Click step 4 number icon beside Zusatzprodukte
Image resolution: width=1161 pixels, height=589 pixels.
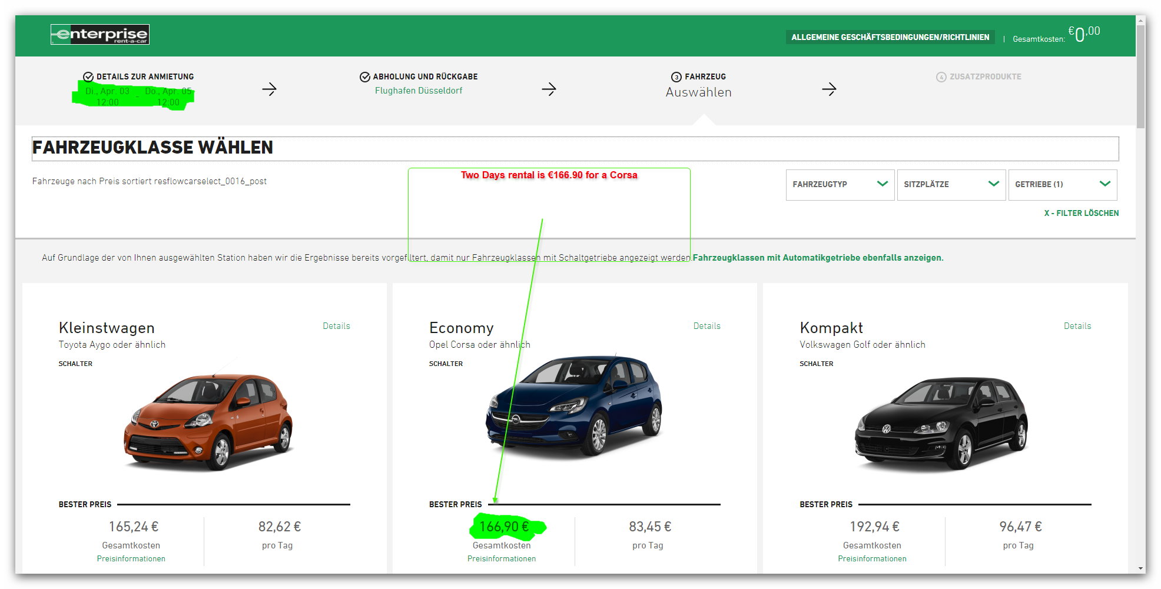941,77
